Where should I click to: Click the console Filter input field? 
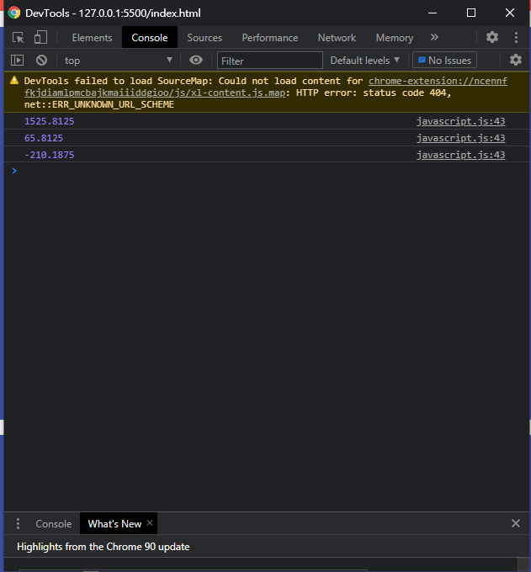click(269, 61)
